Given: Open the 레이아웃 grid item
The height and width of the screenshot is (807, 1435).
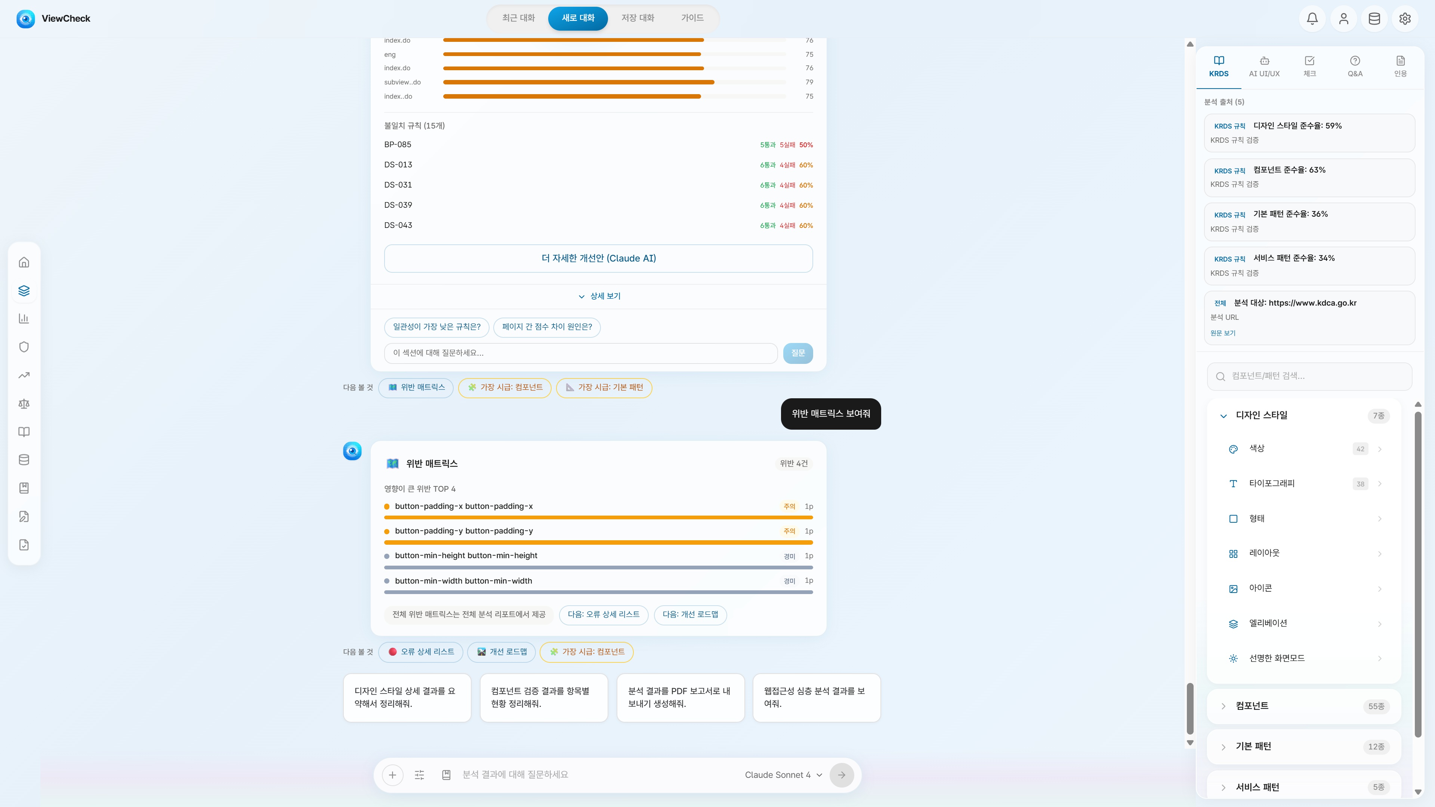Looking at the screenshot, I should 1303,554.
